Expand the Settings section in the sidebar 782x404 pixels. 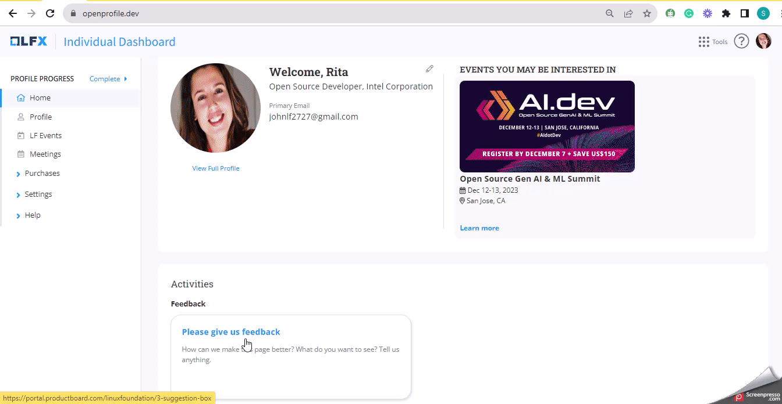tap(38, 194)
